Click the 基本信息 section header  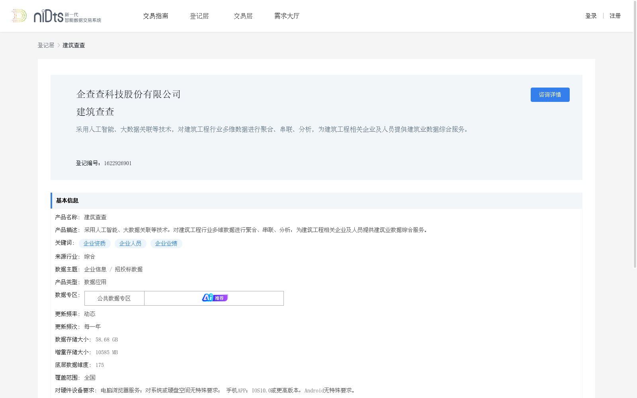[317, 201]
